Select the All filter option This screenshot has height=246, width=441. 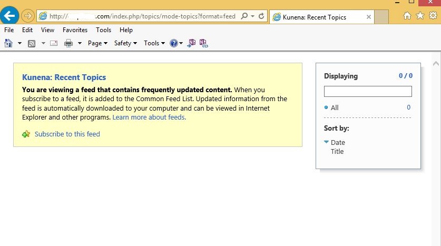tap(335, 107)
